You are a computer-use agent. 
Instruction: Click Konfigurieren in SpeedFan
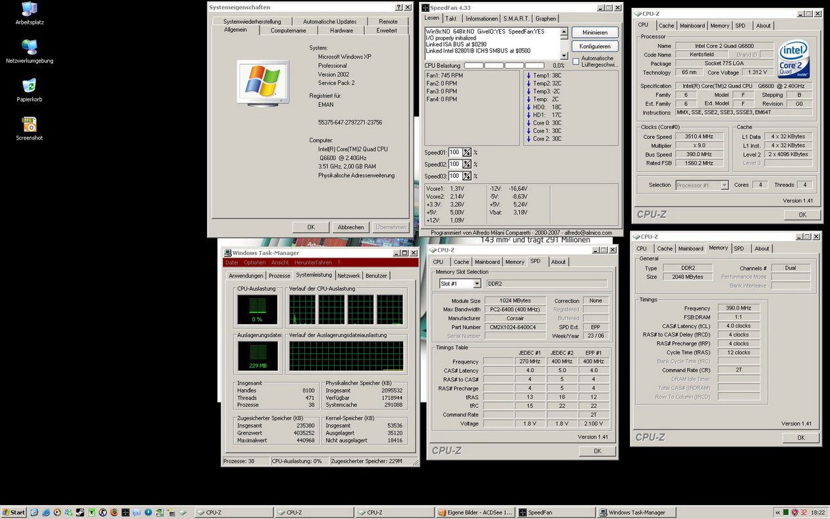coord(595,46)
